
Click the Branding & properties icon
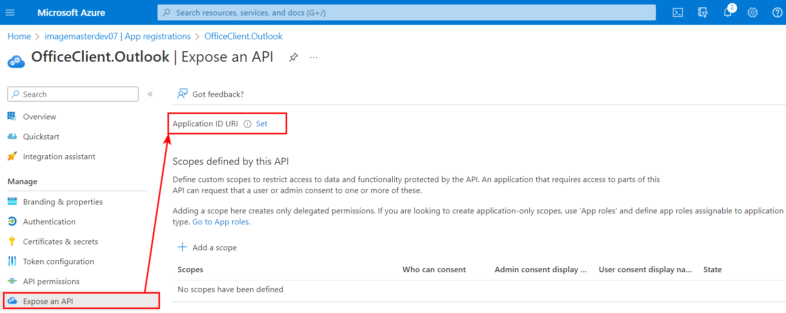(12, 202)
